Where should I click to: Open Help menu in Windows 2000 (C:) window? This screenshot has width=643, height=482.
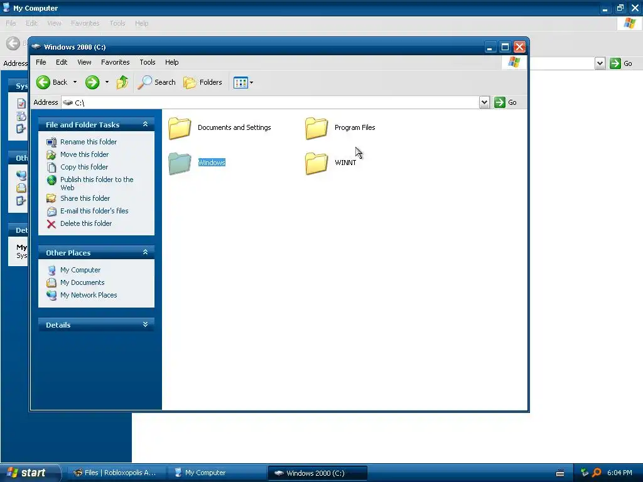click(172, 62)
